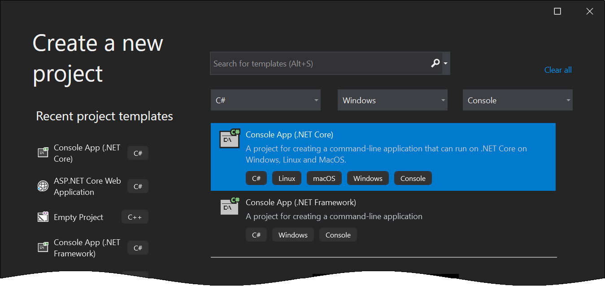Click the Linux tag on .NET Core template
Screen dimensions: 605x286
[x=287, y=178]
